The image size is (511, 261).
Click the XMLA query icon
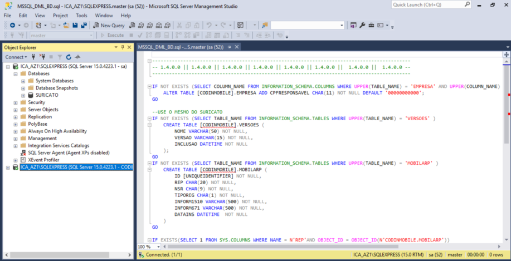tap(159, 25)
